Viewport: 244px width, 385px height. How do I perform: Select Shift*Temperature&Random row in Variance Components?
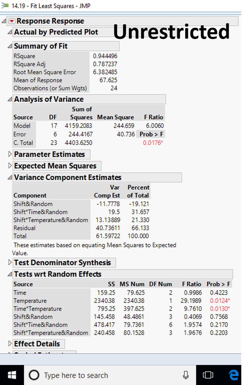(81, 220)
